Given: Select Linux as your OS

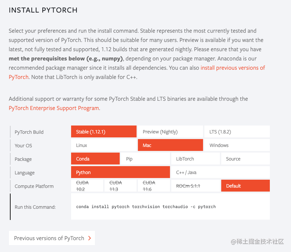Looking at the screenshot, I should point(104,145).
